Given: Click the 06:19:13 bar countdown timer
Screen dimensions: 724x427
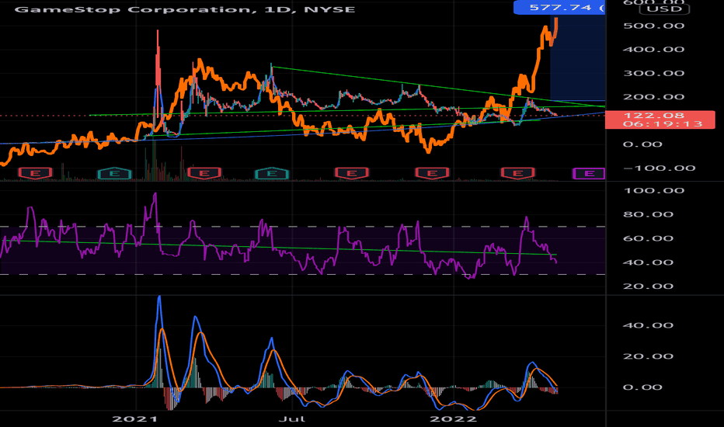Looking at the screenshot, I should pos(663,123).
